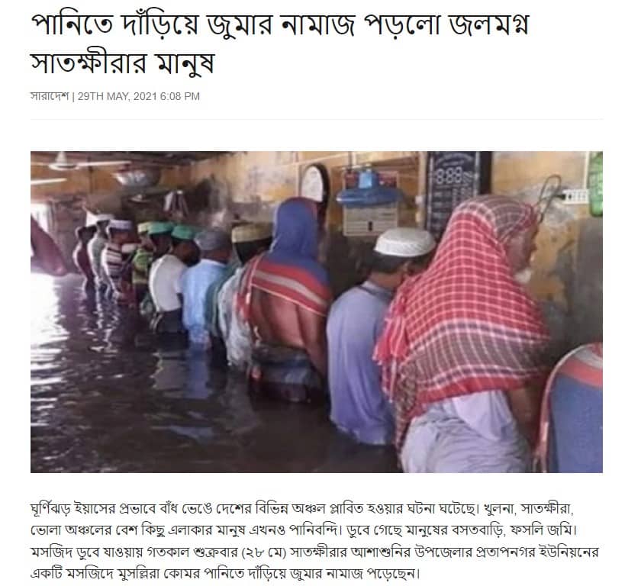Click the horizontal divider below the byline
Image resolution: width=625 pixels, height=586 pixels.
click(317, 119)
